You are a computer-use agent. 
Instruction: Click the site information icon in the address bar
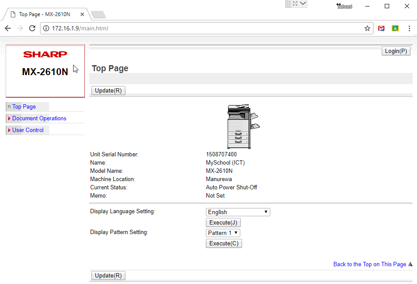(x=46, y=28)
